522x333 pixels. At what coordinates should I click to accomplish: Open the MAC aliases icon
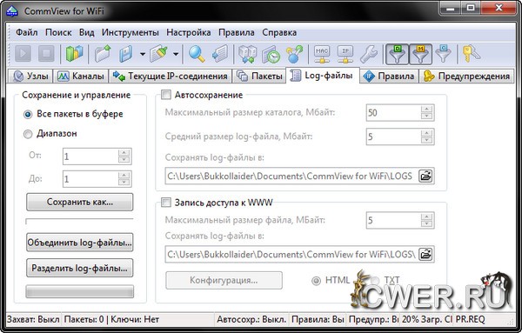322,54
